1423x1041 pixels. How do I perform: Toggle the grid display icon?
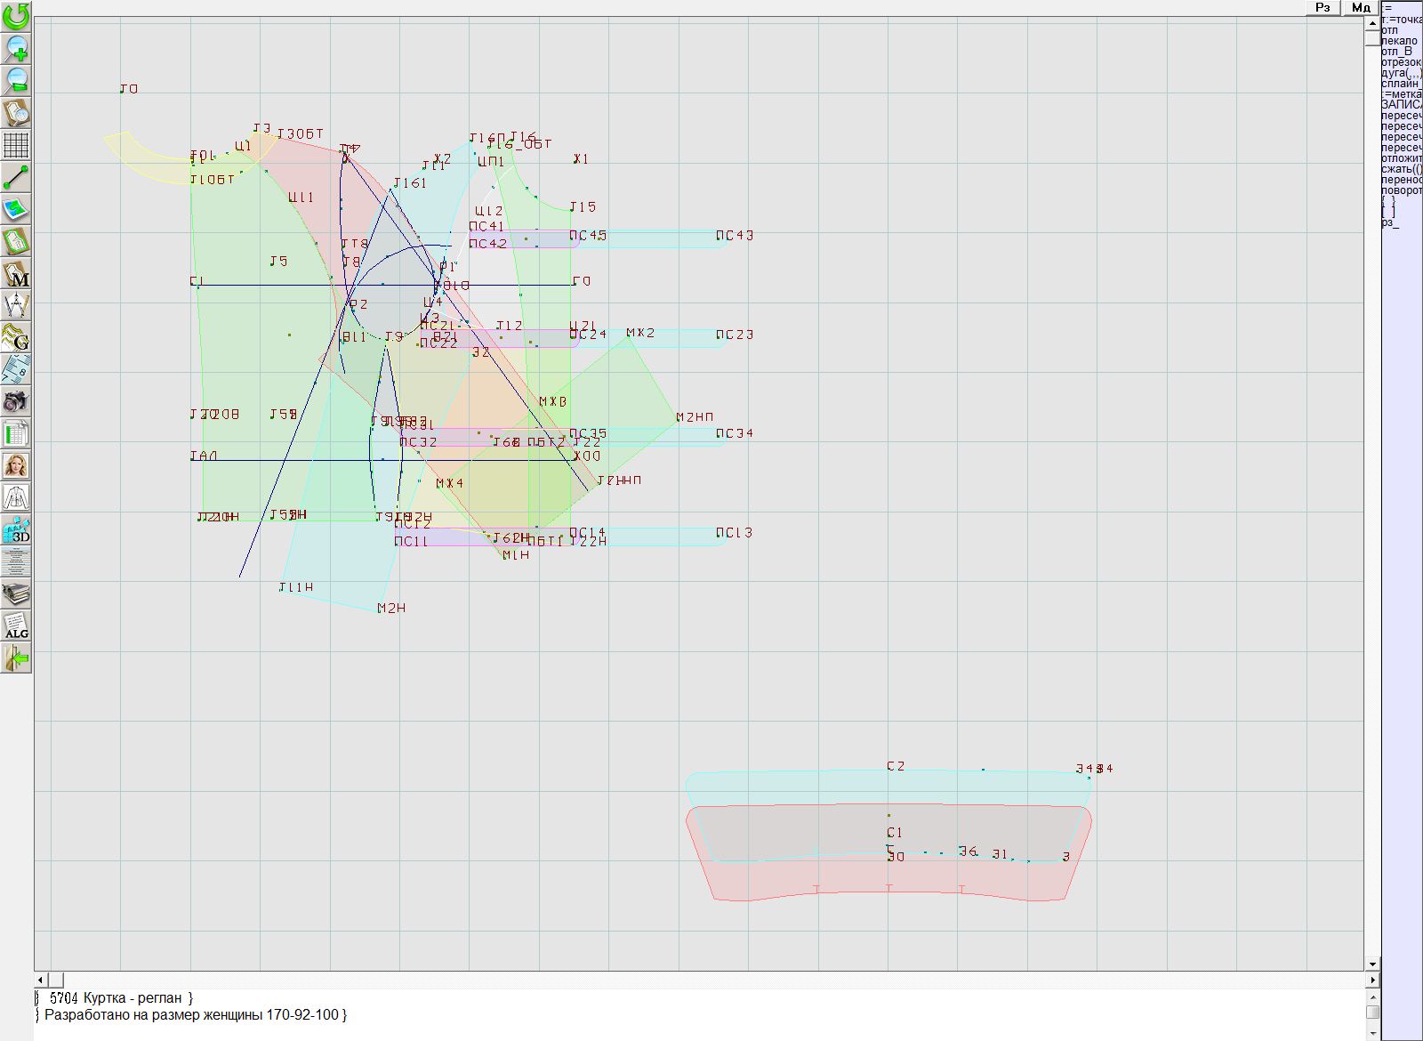[x=16, y=144]
